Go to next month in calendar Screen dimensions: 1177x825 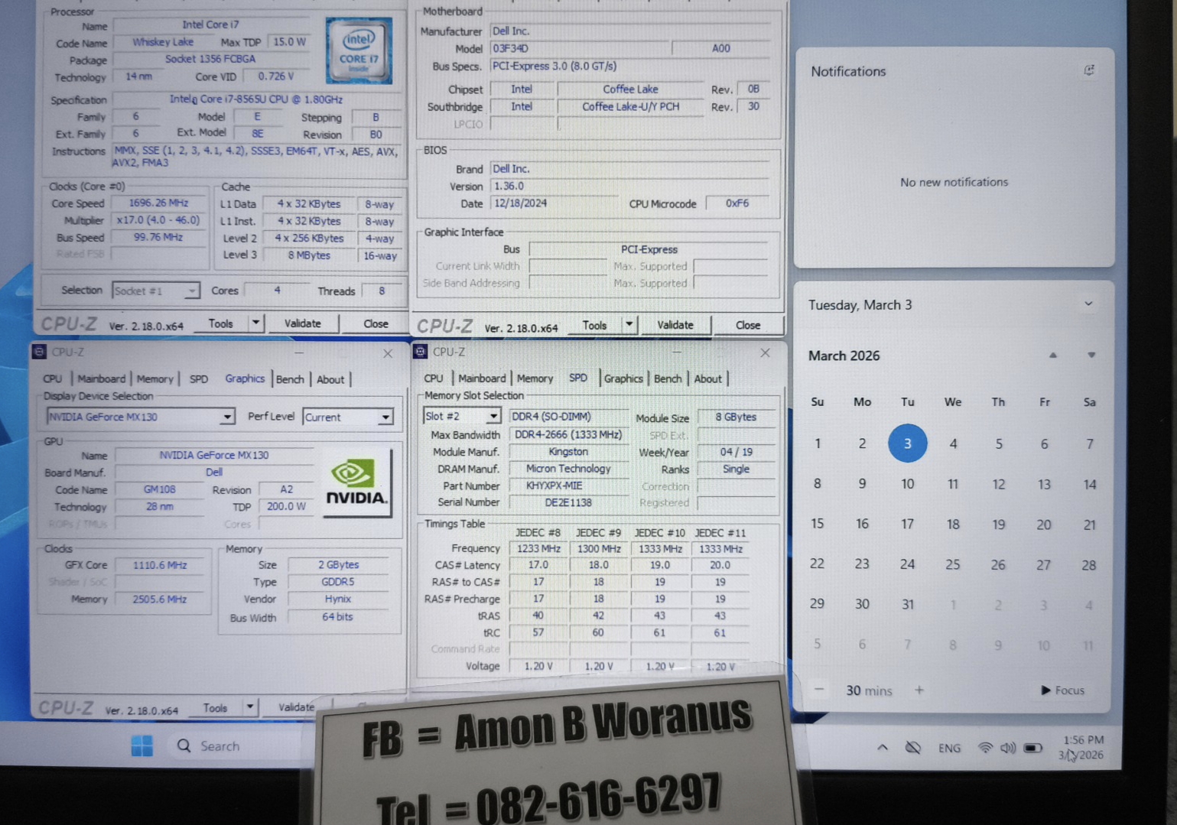tap(1091, 356)
